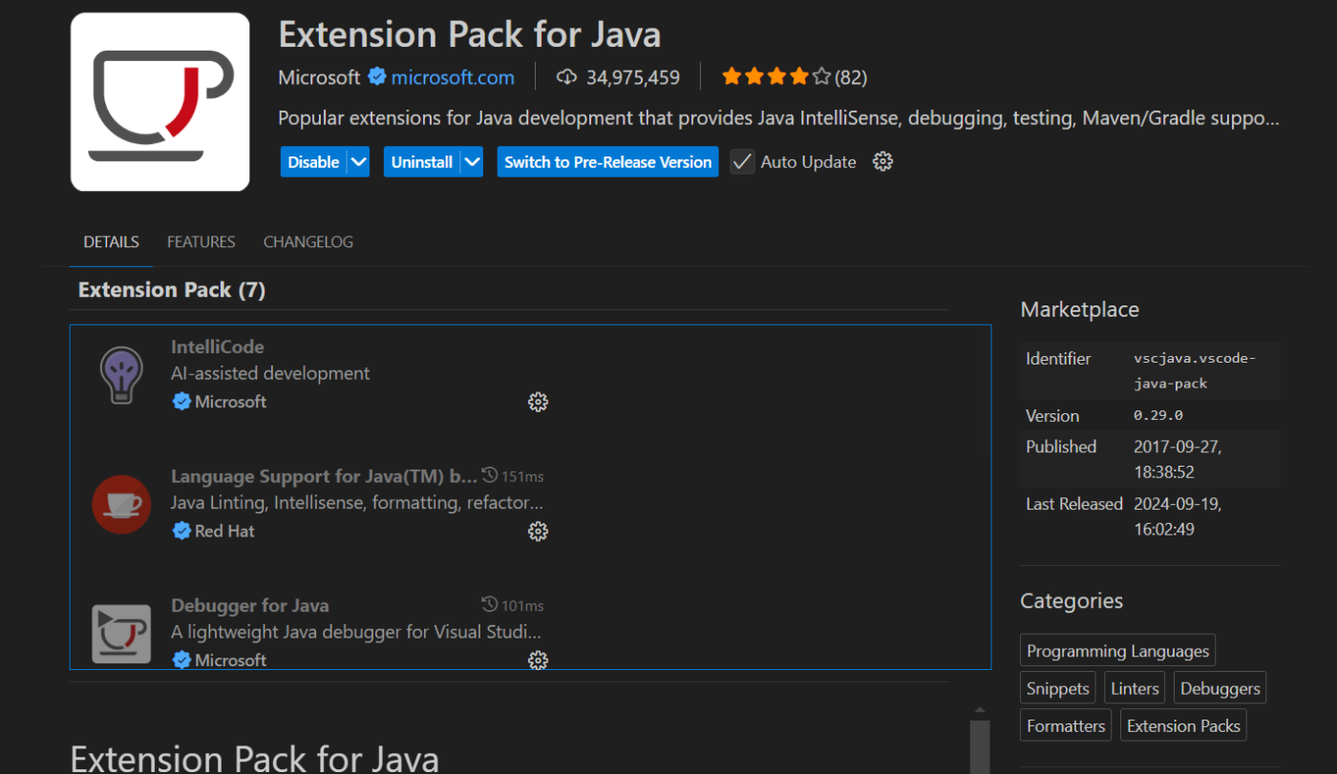This screenshot has width=1337, height=774.
Task: Click the Last Released date 2024-09-19
Action: tap(1178, 516)
